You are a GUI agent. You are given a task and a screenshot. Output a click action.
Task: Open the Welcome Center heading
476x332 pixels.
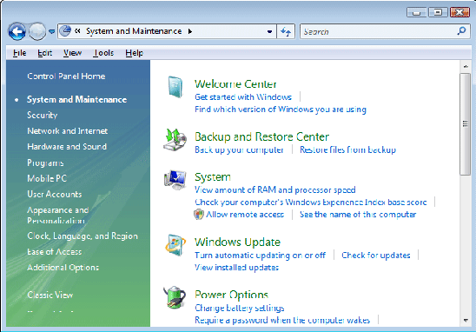(235, 83)
